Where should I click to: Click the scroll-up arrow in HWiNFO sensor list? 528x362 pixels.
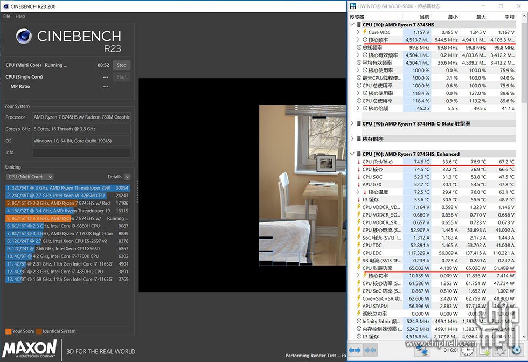point(524,16)
